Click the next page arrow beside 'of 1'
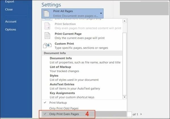 [141, 114]
